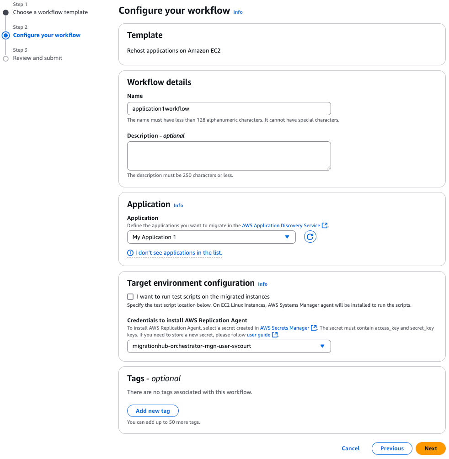Open AWS Application Discovery Service via external link icon
The height and width of the screenshot is (459, 449).
click(325, 225)
